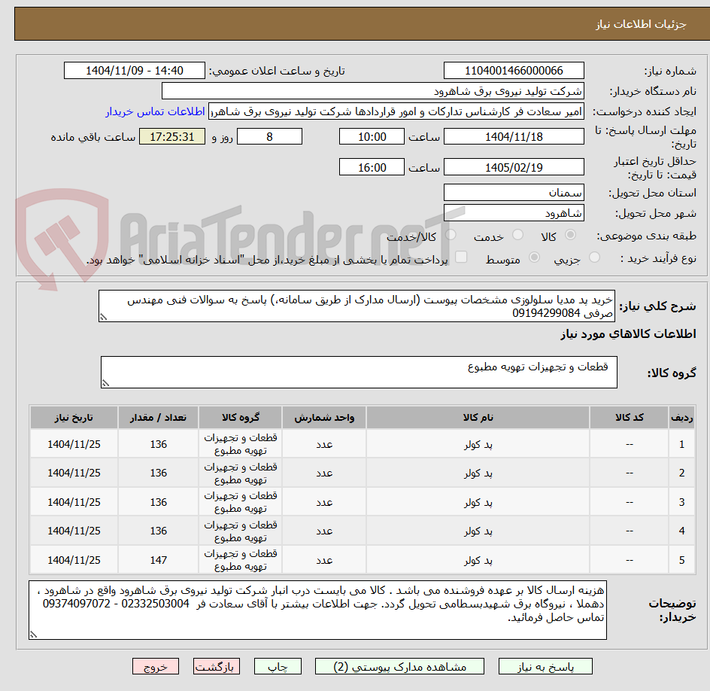The image size is (710, 691).
Task: Click پد کولر in row 1
Action: pyautogui.click(x=478, y=445)
